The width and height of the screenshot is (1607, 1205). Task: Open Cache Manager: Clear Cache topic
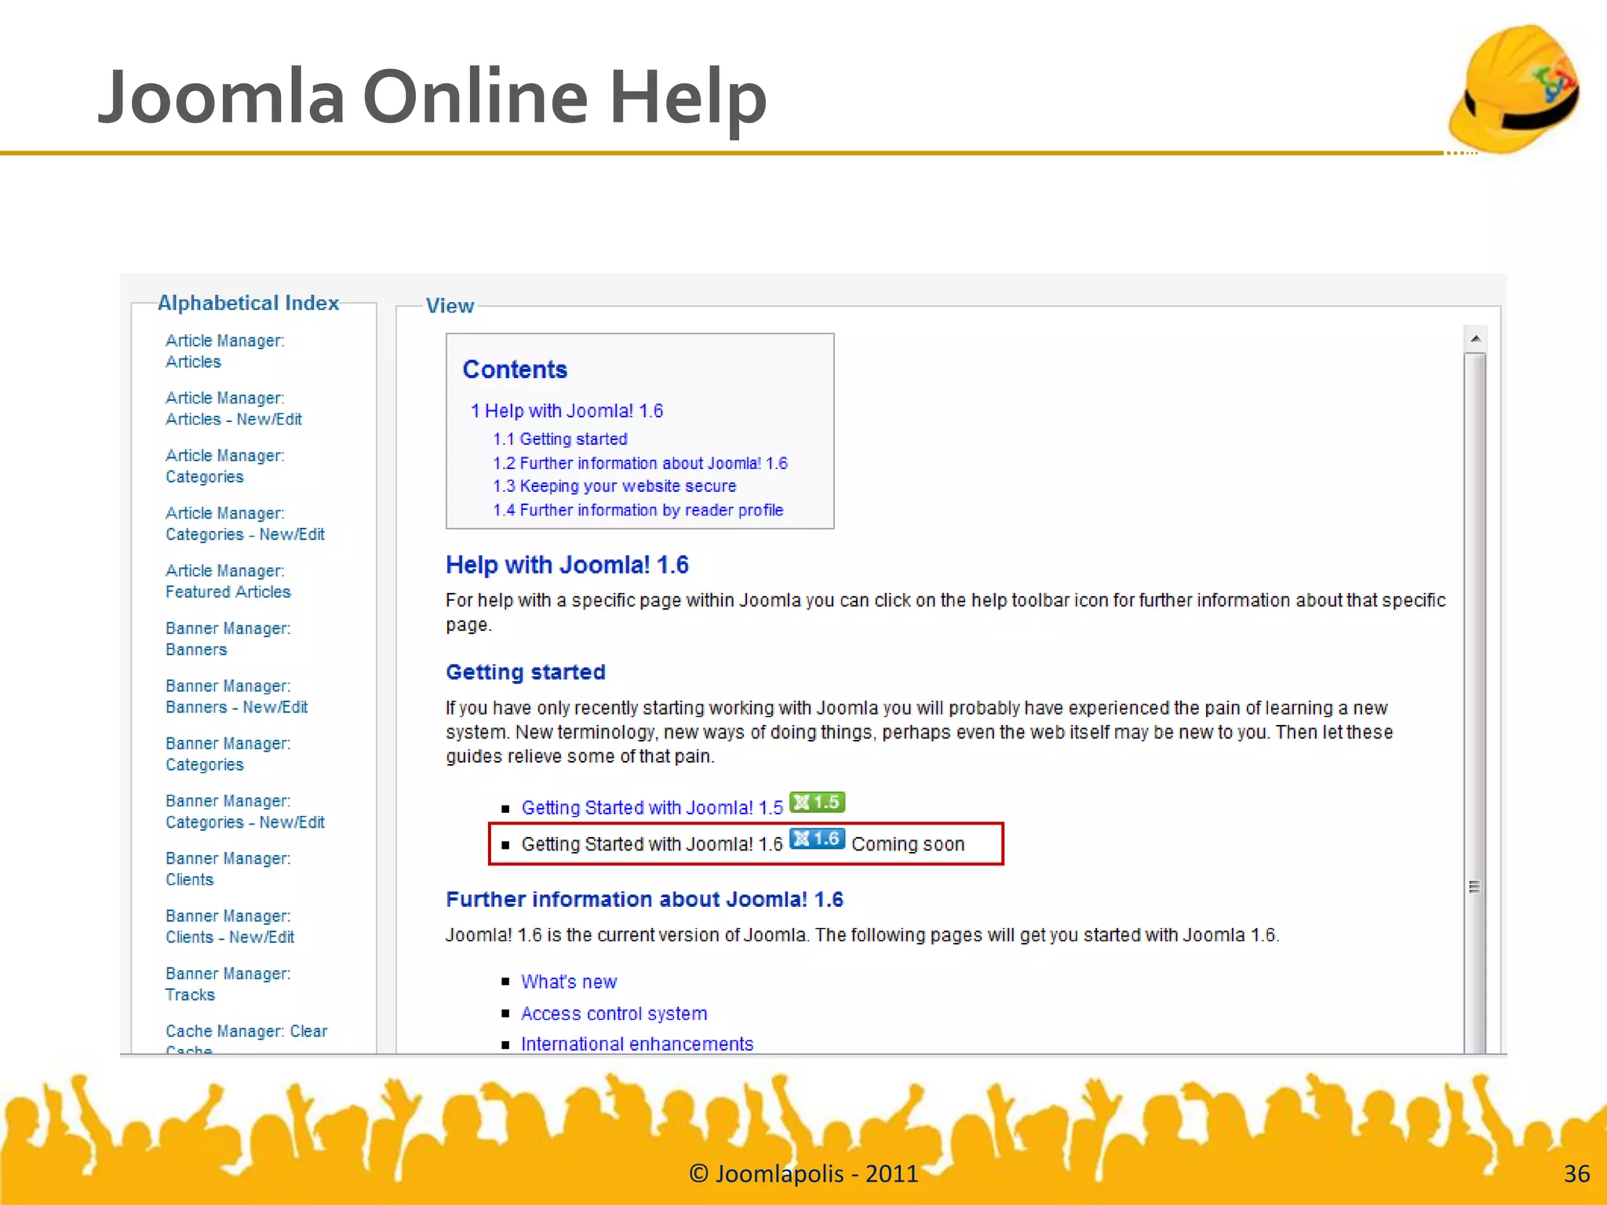click(x=246, y=1038)
